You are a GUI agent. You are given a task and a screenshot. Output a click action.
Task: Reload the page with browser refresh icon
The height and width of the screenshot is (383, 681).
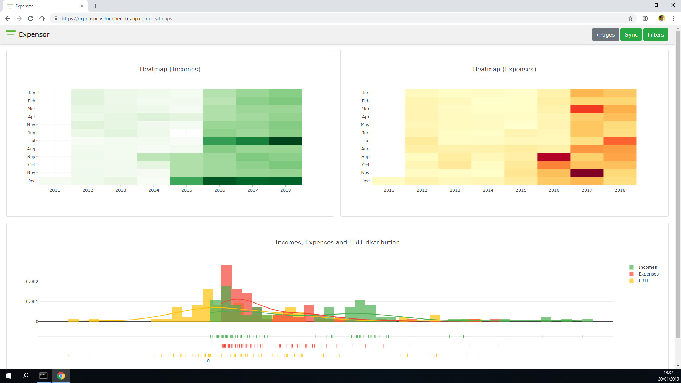coord(31,18)
